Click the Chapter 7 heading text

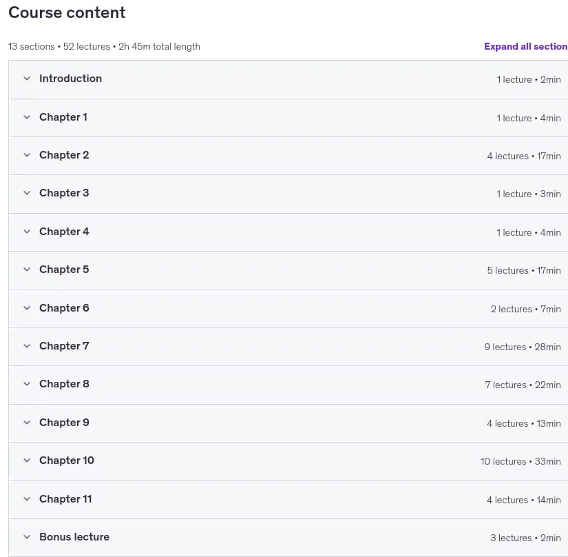click(64, 346)
